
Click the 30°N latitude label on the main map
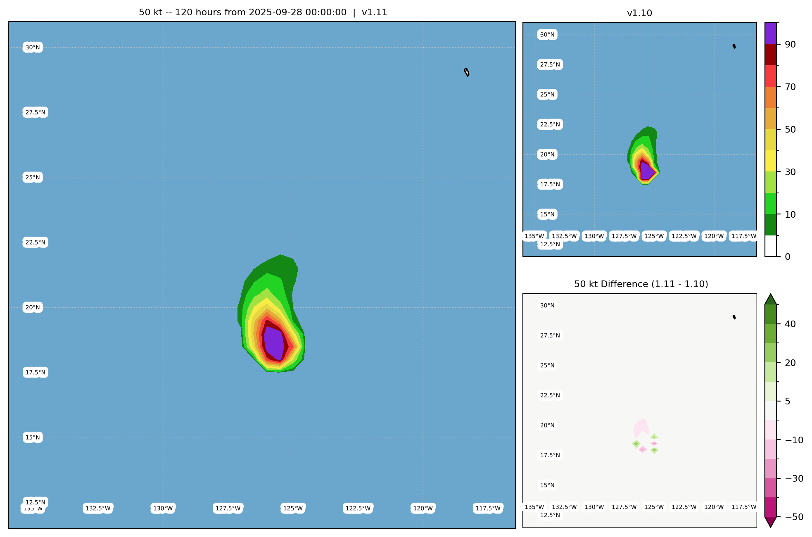click(x=33, y=48)
